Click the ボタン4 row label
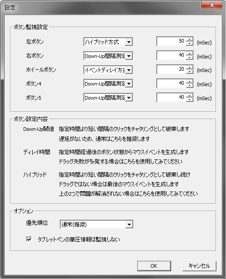Screen dimensions: 226x279 click(x=34, y=84)
